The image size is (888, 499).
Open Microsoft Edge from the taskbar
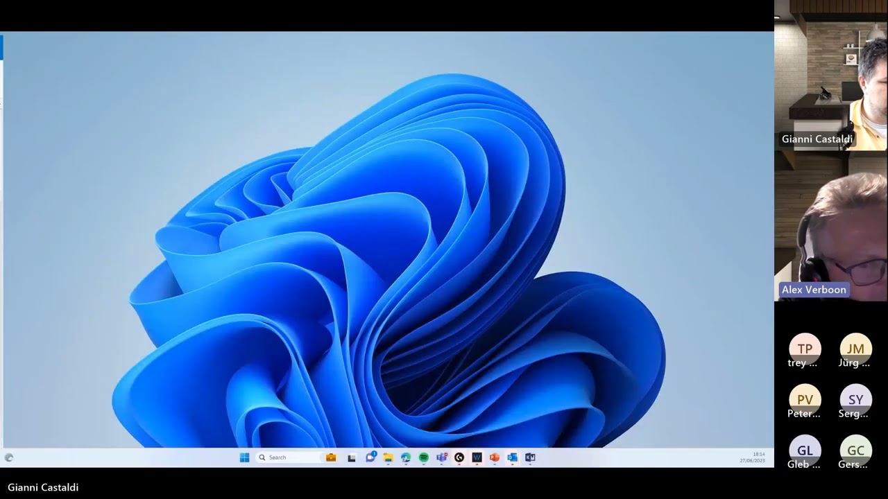[x=406, y=457]
